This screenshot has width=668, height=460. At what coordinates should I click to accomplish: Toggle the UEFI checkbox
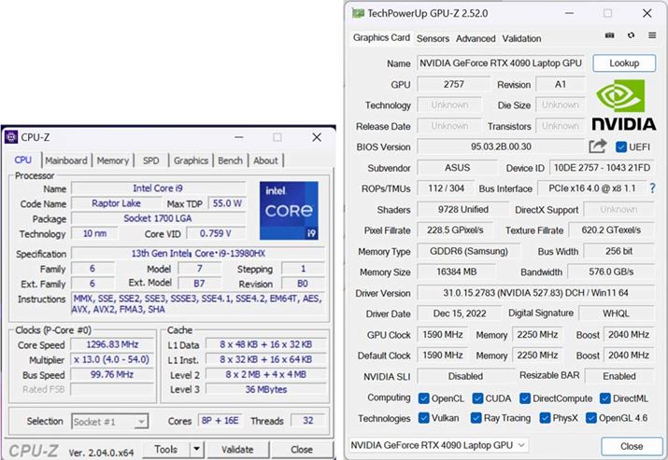click(622, 146)
